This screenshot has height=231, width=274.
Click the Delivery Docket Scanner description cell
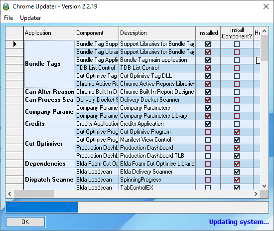point(157,100)
